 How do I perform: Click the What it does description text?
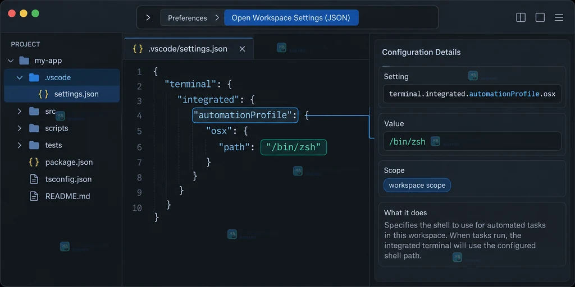tap(464, 240)
